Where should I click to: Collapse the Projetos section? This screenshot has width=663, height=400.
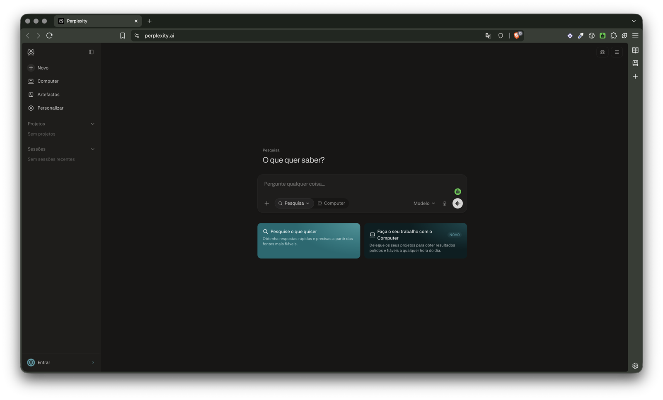tap(93, 124)
